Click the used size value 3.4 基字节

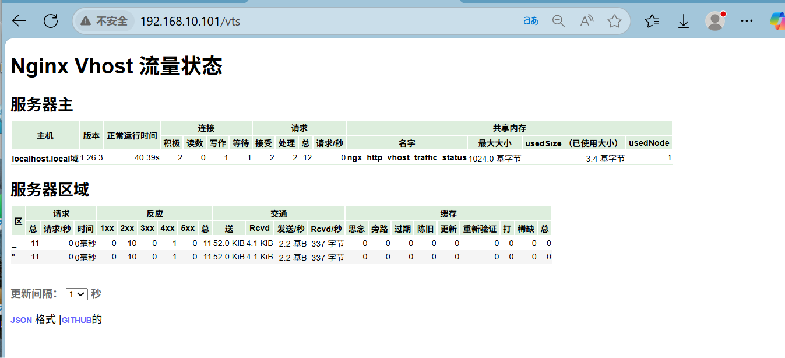click(x=606, y=158)
